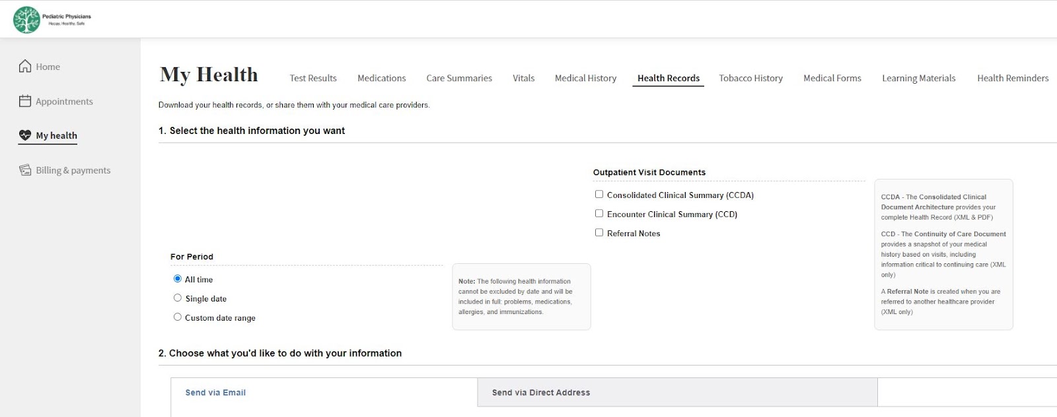Select the All time period option
1057x417 pixels.
click(x=177, y=279)
